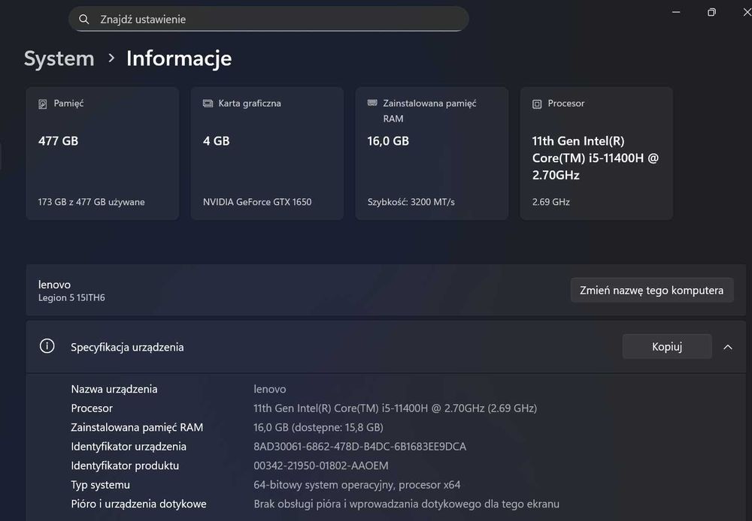The width and height of the screenshot is (752, 521).
Task: Click the breadcrumb chevron after System
Action: (x=111, y=58)
